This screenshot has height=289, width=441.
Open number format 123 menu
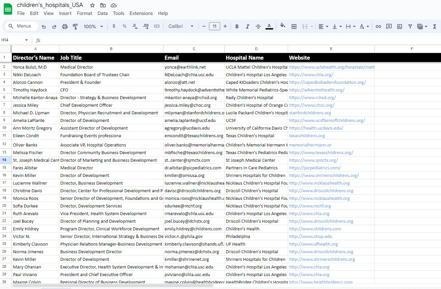[157, 26]
